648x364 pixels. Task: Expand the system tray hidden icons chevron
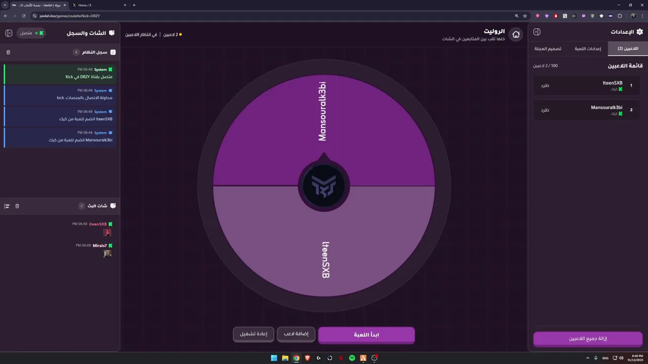click(x=587, y=358)
